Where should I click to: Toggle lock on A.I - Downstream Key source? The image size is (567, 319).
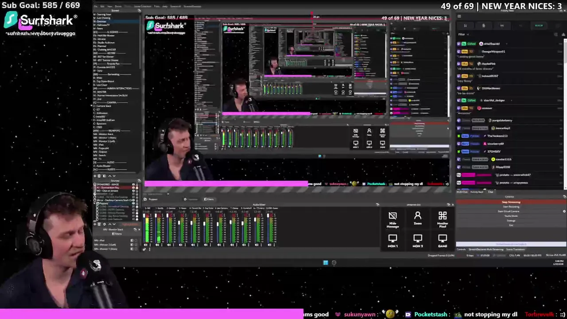click(137, 187)
